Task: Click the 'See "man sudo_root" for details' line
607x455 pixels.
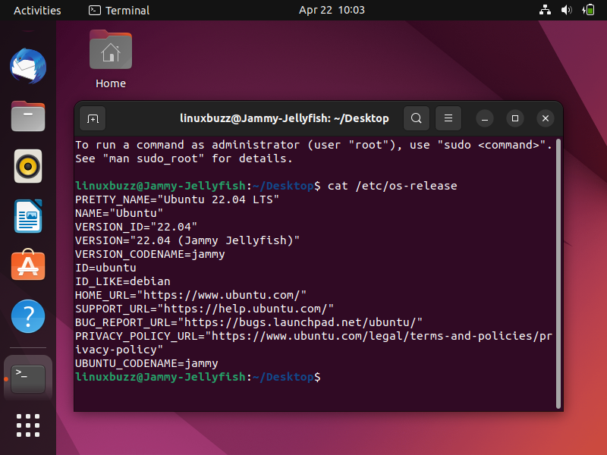Action: [x=184, y=158]
